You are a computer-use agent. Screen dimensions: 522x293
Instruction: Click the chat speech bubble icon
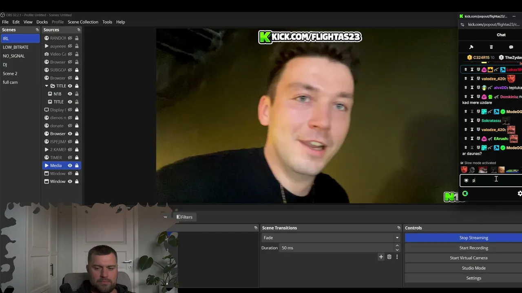511,47
